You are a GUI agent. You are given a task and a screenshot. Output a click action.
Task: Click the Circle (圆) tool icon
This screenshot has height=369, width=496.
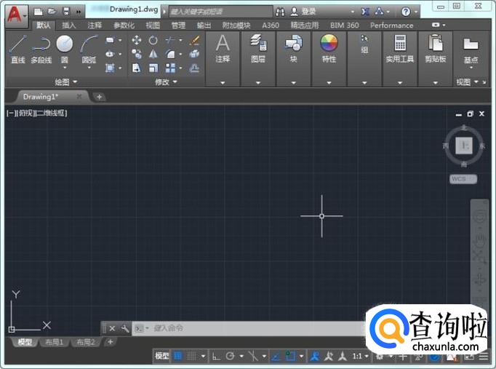[65, 44]
